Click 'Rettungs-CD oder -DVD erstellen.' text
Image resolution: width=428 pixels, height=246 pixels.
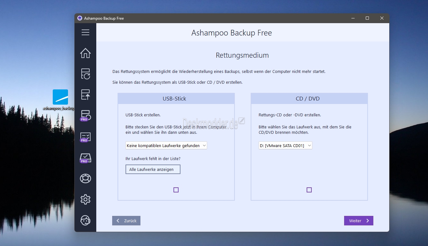pyautogui.click(x=290, y=115)
